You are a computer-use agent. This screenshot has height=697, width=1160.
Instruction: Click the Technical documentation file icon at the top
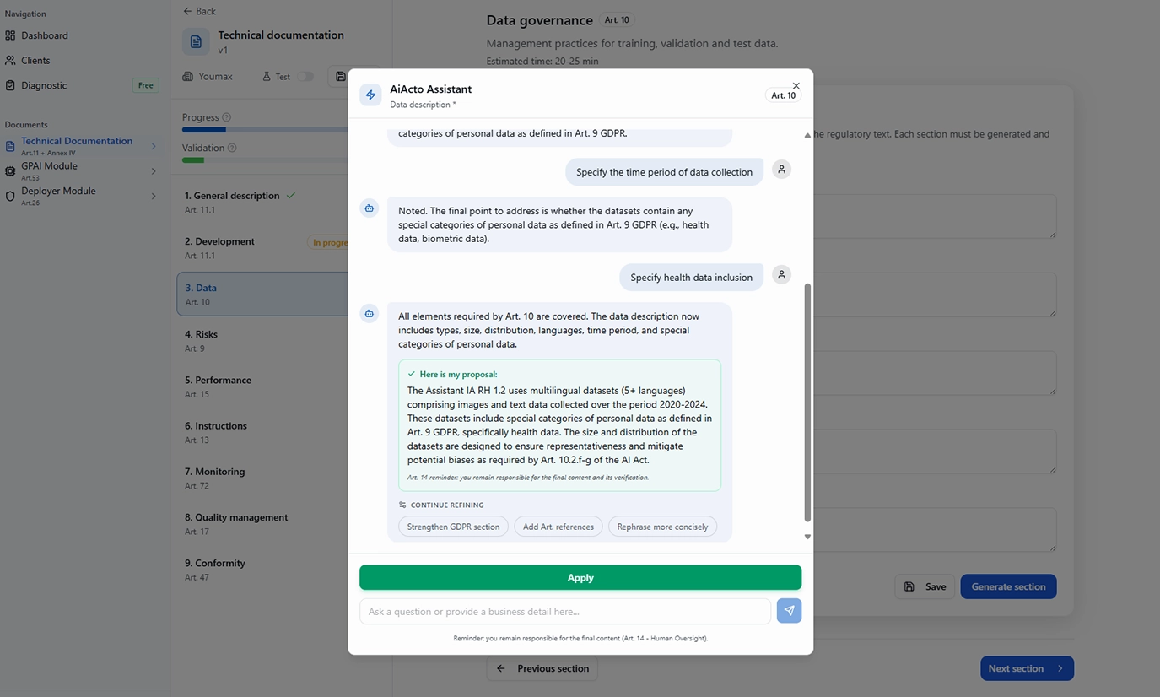[x=196, y=41]
